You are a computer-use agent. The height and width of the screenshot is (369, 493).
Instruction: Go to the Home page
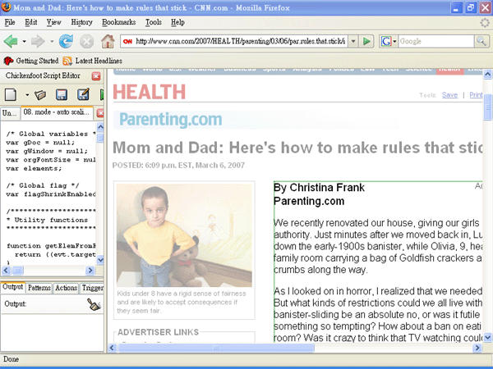[x=108, y=41]
